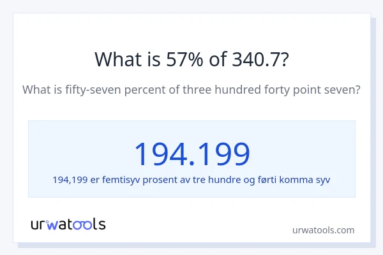The image size is (383, 255).
Task: Click the 'tools' part of the logo
Action: point(88,224)
